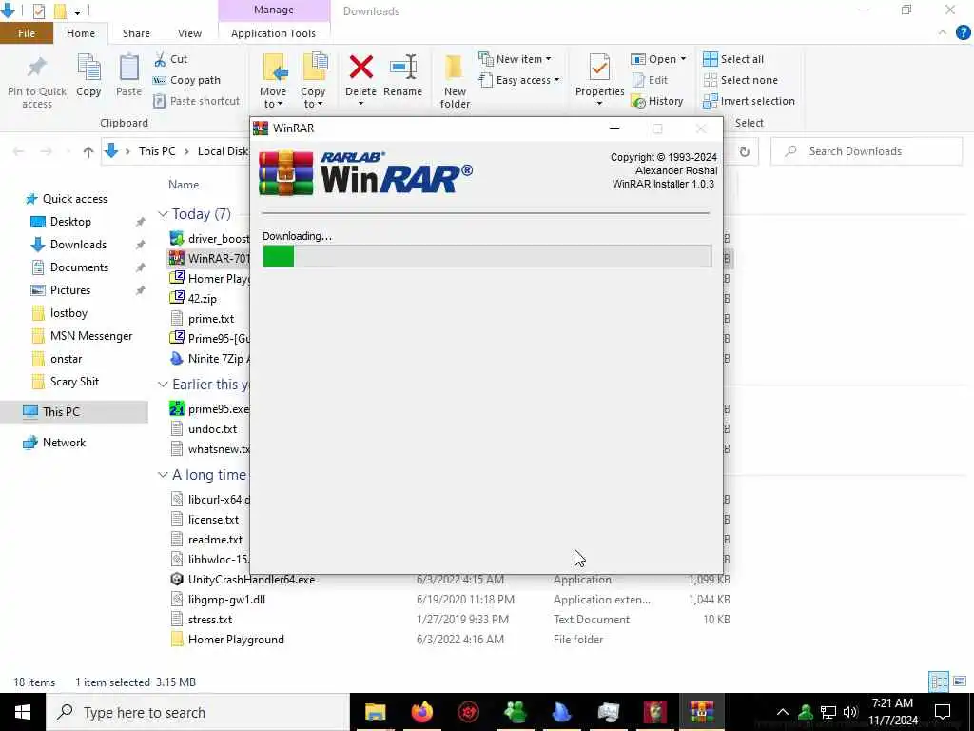Click the Rename ribbon icon

(402, 68)
